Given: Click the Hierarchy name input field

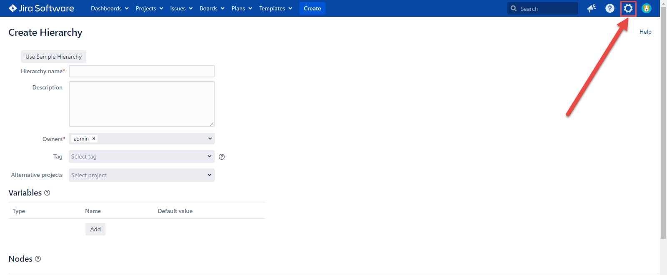Looking at the screenshot, I should click(142, 71).
